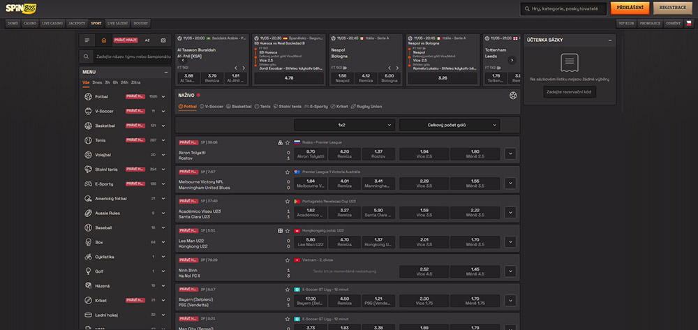Open the LIVE CASINO navigation item
Image resolution: width=698 pixels, height=330 pixels.
click(x=52, y=23)
